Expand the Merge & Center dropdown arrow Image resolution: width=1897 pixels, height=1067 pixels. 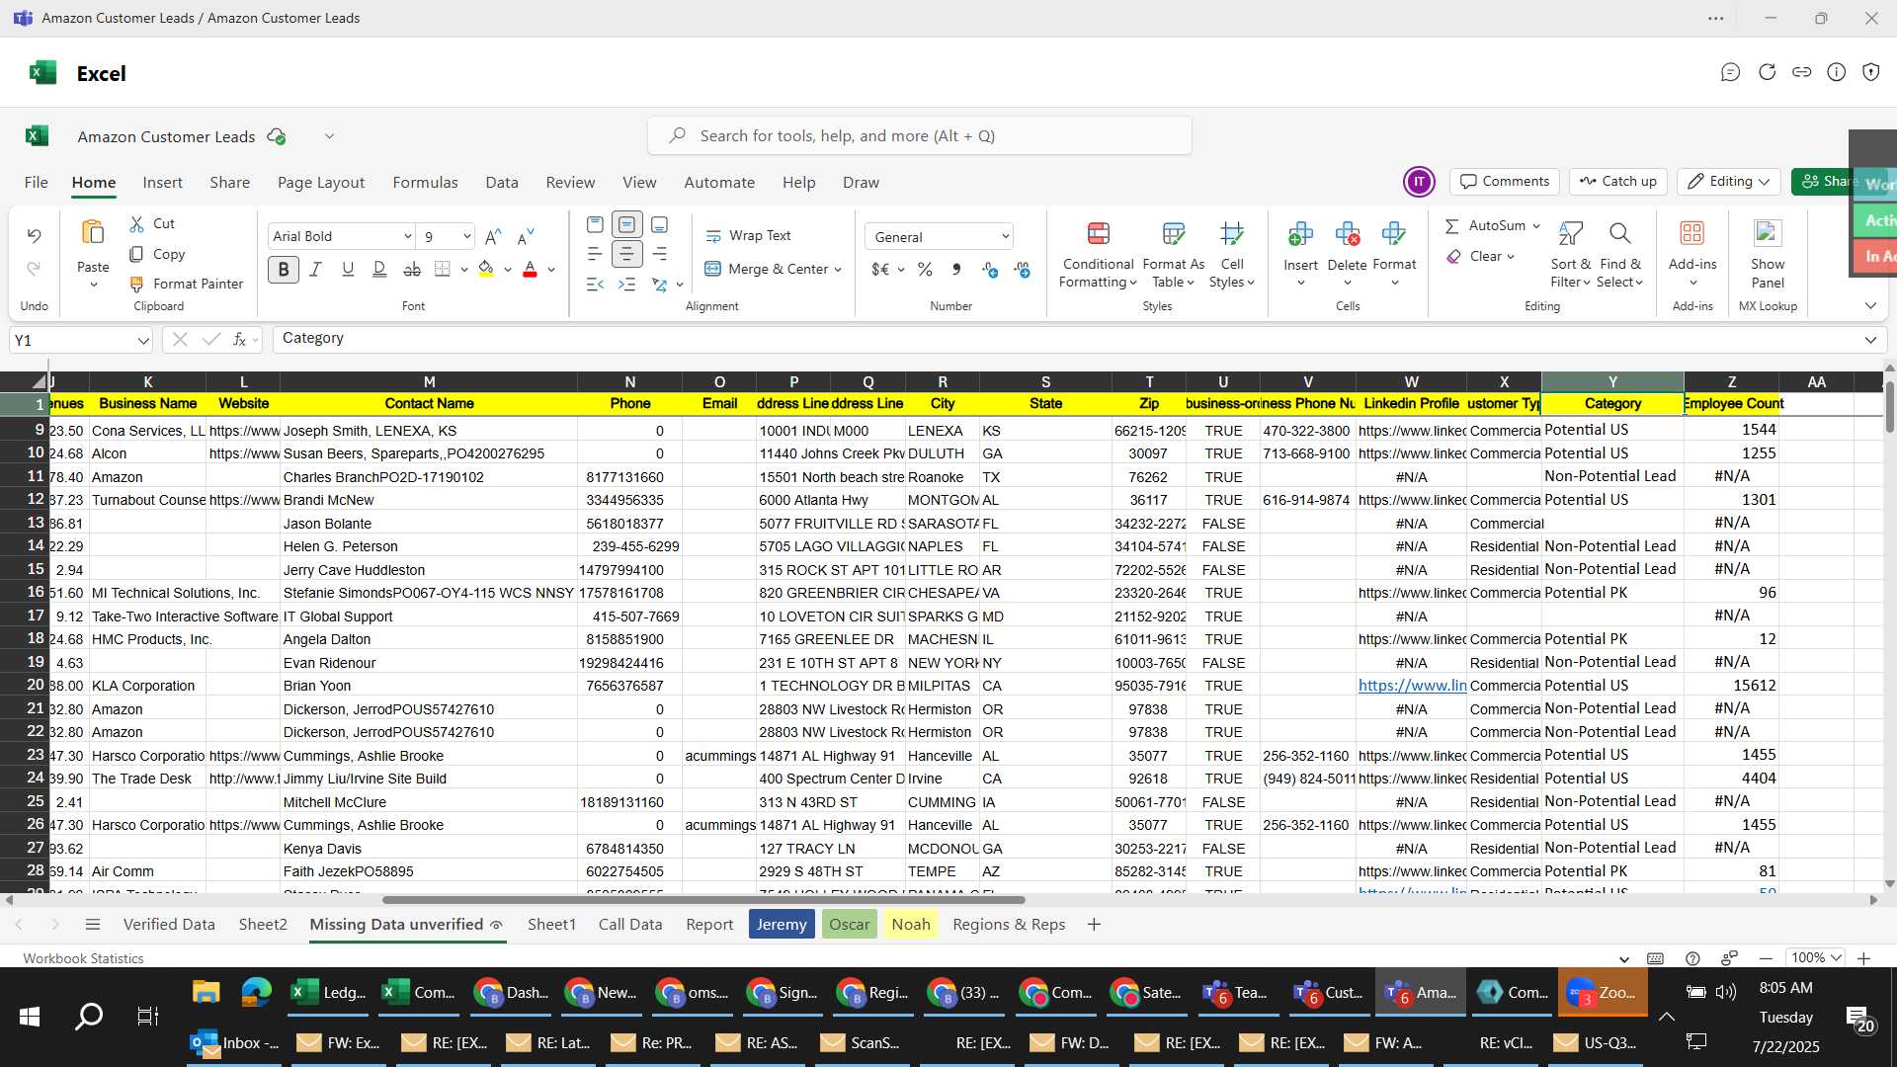838,270
